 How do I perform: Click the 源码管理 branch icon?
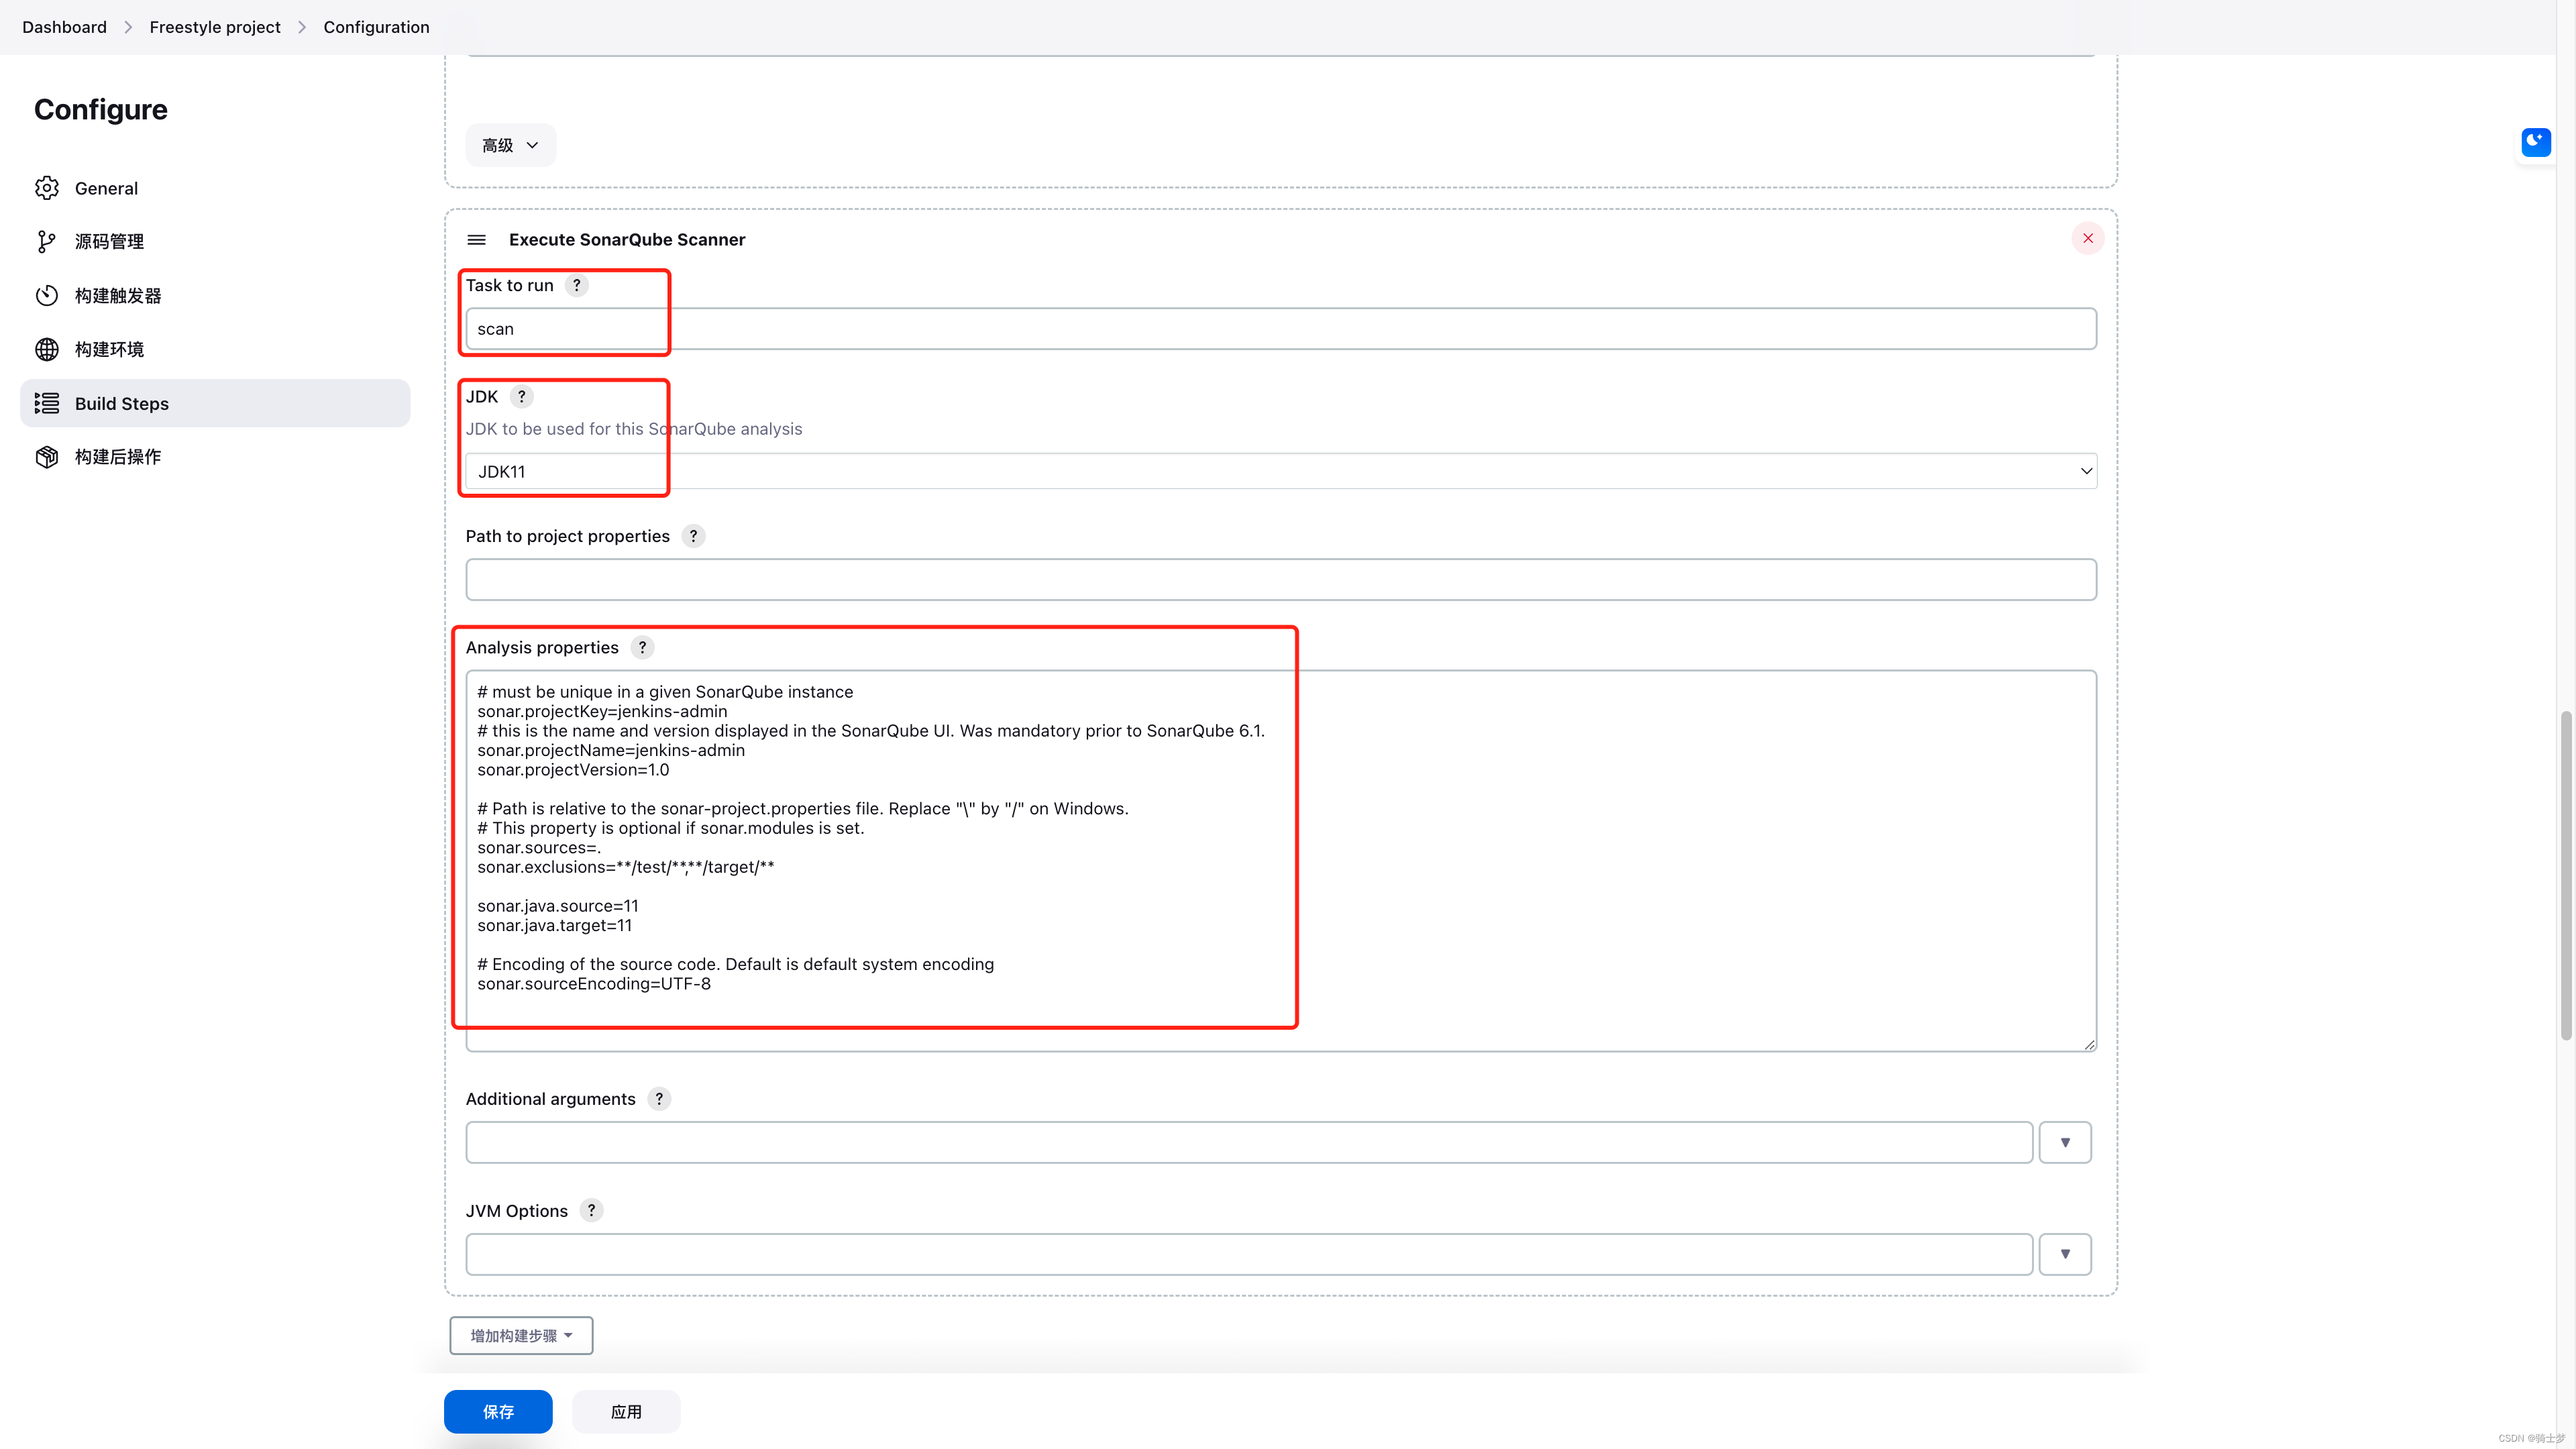point(47,241)
